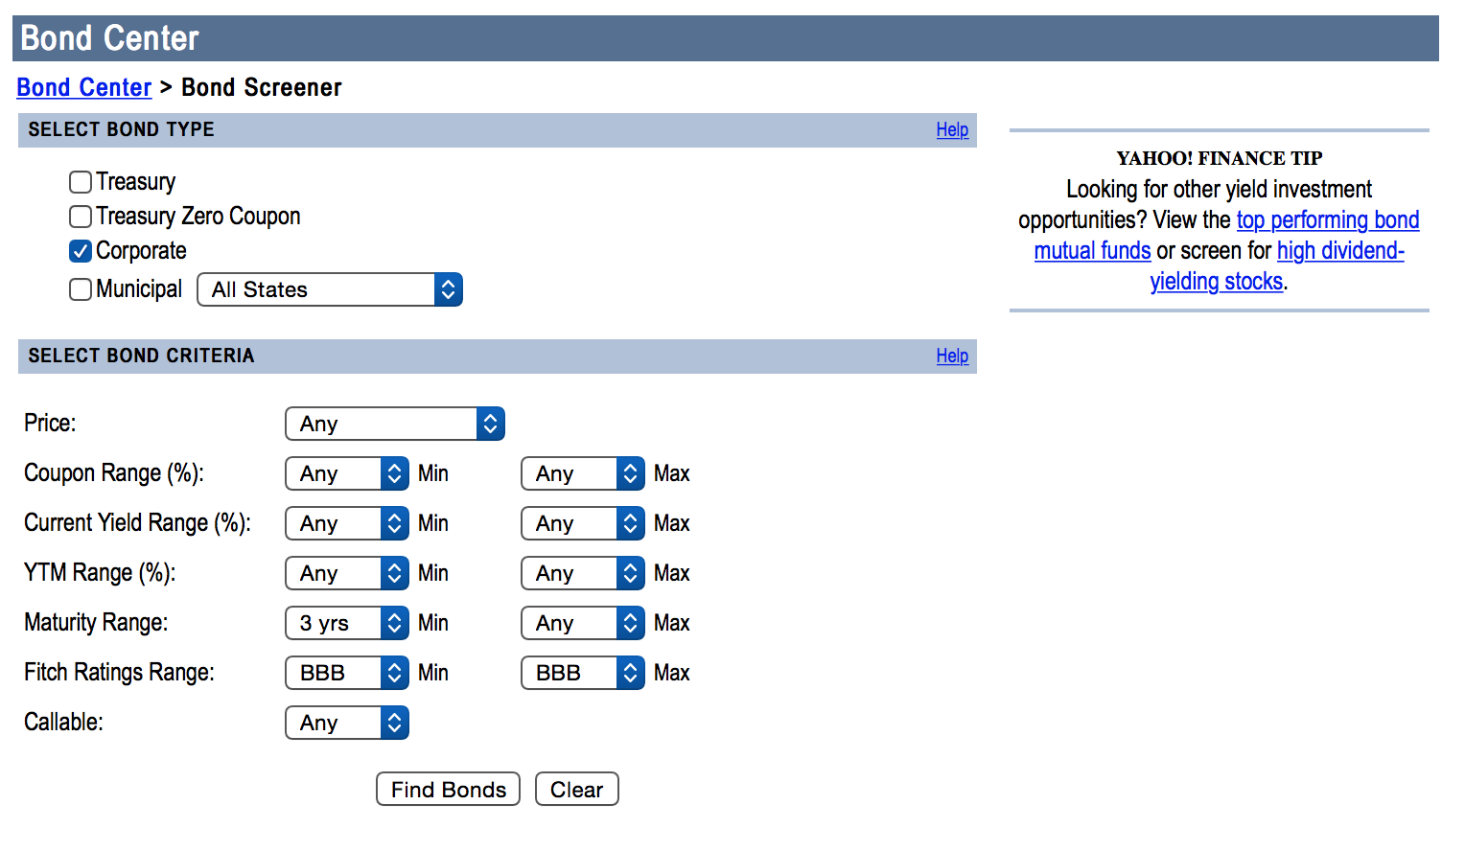Uncheck the Corporate bond type
The width and height of the screenshot is (1465, 851).
(81, 251)
